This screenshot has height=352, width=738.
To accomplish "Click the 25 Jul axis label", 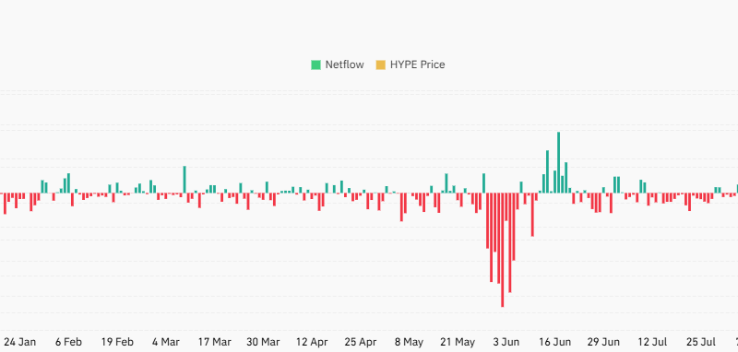I will 701,342.
